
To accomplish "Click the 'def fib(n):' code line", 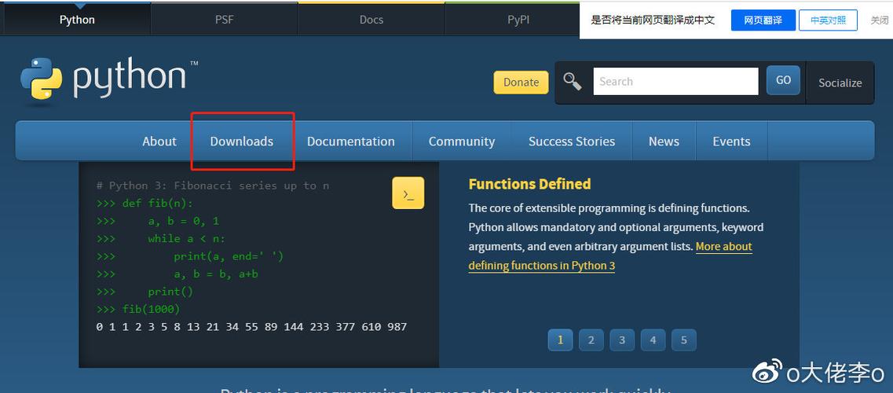I will point(145,204).
